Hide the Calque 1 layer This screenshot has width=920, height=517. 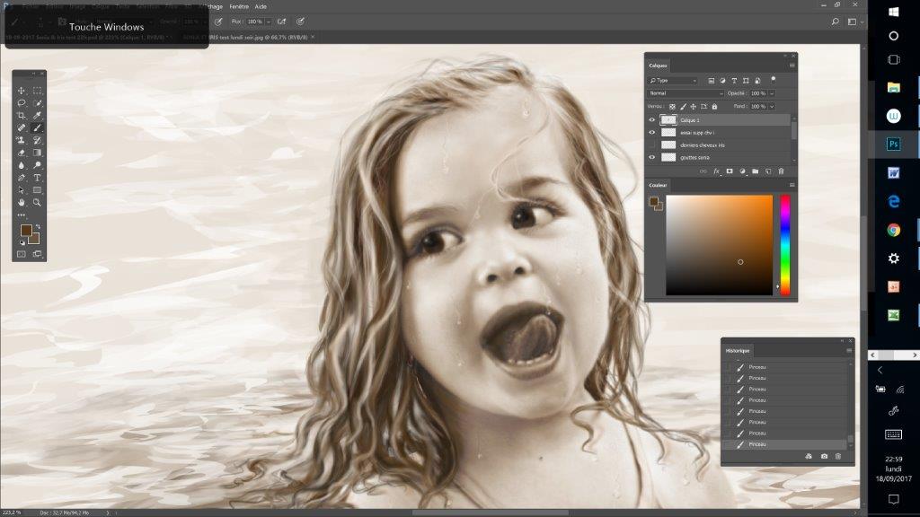tap(652, 119)
